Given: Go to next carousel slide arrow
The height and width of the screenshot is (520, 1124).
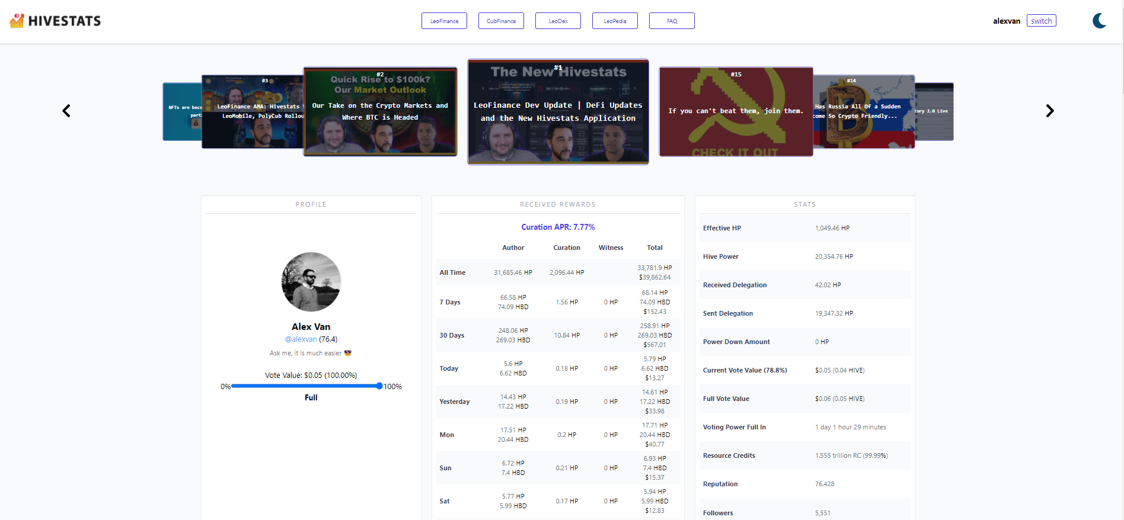Looking at the screenshot, I should coord(1050,111).
